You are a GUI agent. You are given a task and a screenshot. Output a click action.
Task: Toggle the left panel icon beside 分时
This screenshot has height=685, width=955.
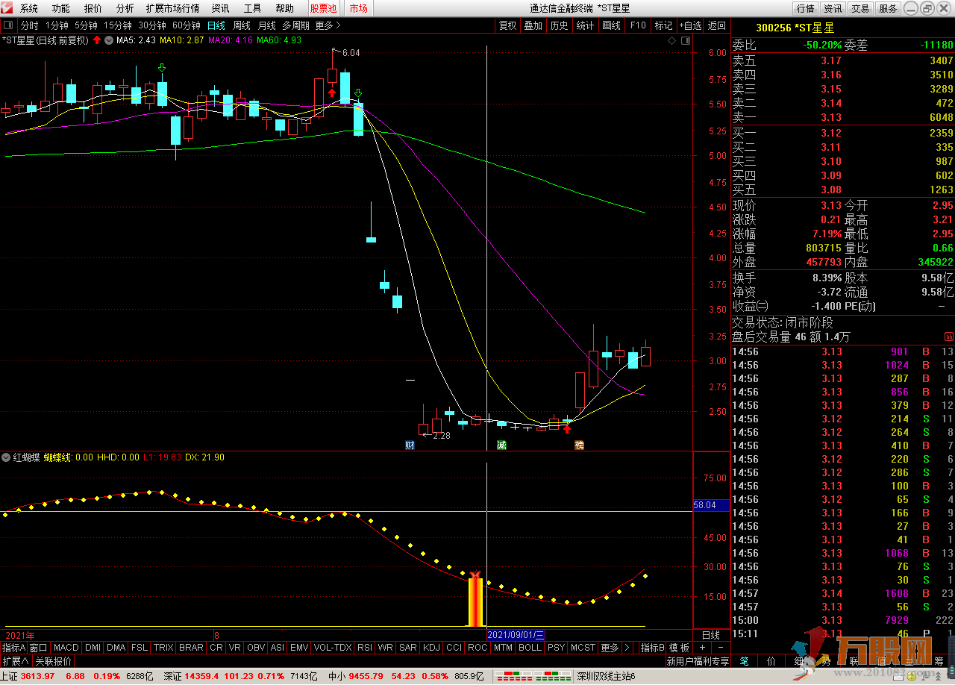coord(9,25)
